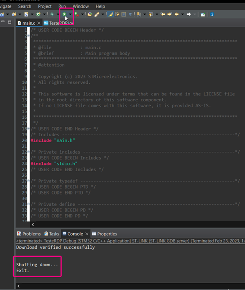
Task: Open the dropdown arrow beside Run button
Action: coord(70,14)
